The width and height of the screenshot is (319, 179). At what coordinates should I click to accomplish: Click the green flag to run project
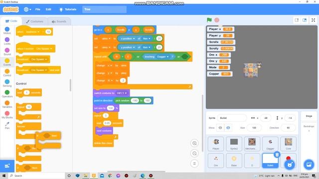[209, 20]
